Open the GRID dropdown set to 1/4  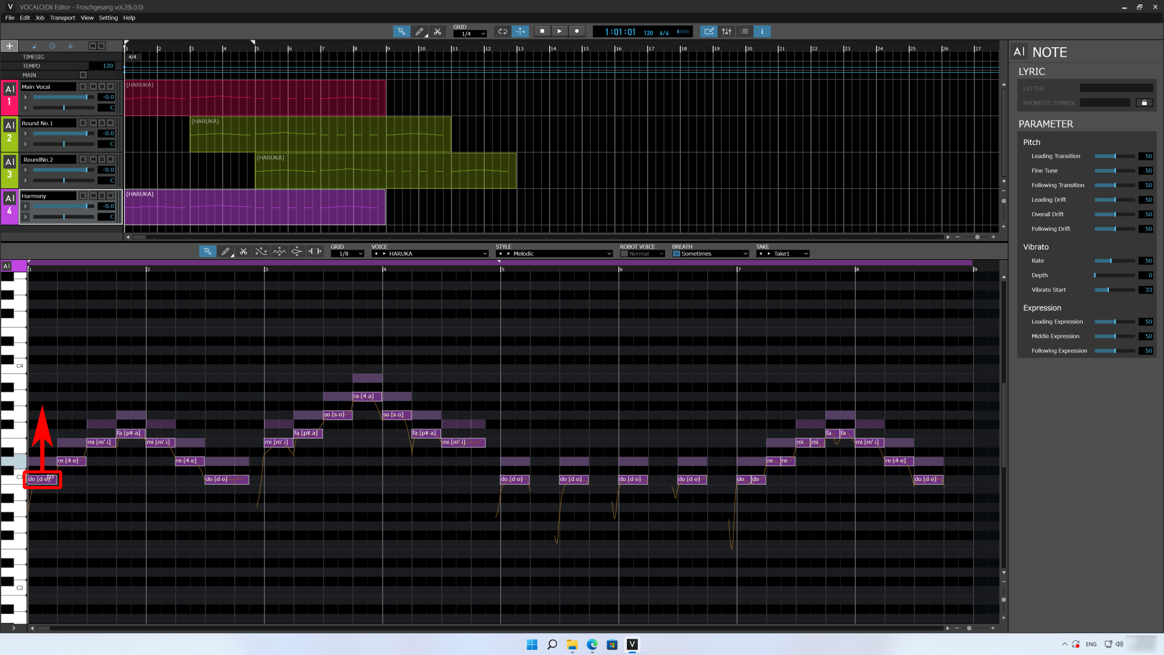pos(469,33)
